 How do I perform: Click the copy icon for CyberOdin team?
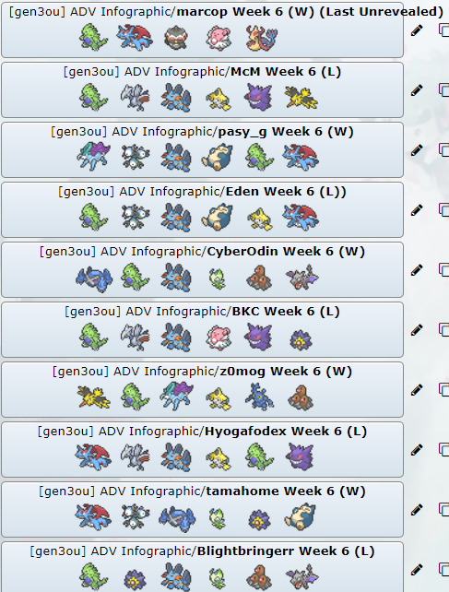tap(443, 270)
